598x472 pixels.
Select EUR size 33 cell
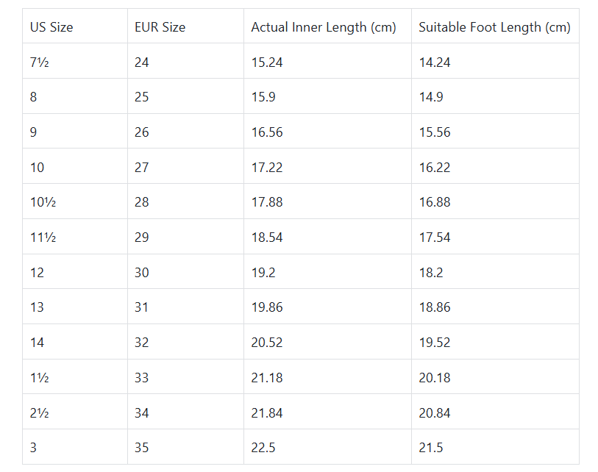pos(142,378)
